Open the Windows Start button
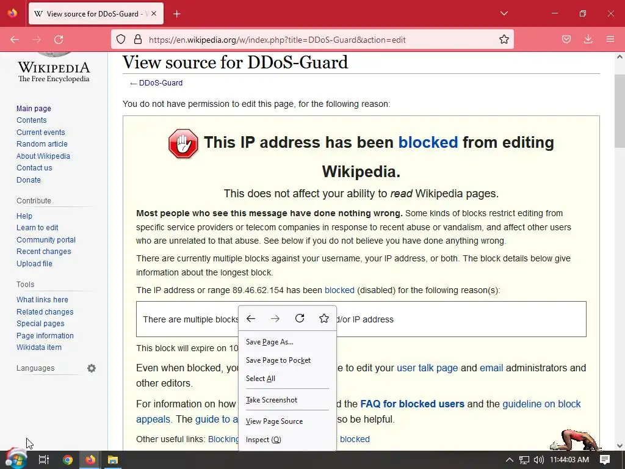This screenshot has width=625, height=469. 16,459
